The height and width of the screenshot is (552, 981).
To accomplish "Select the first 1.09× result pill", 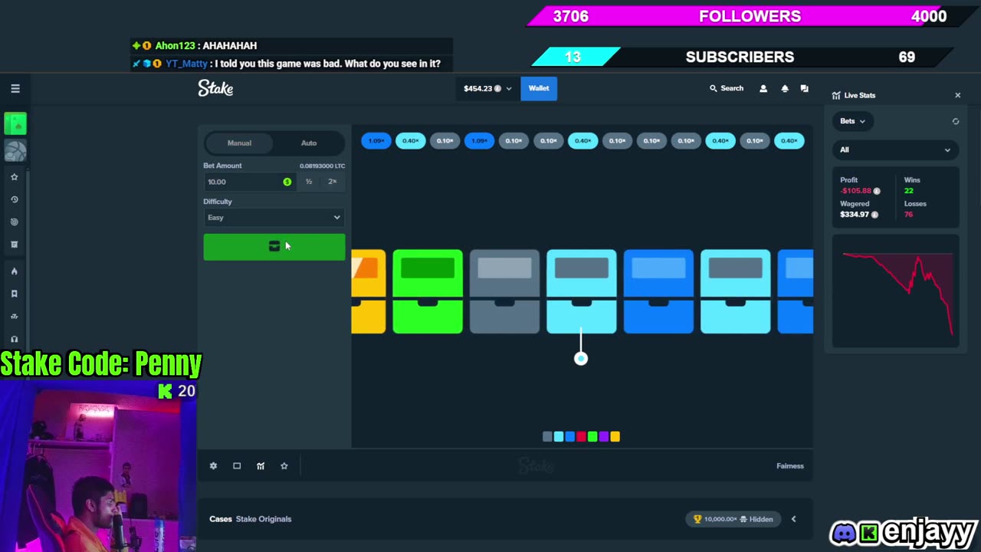I will (376, 140).
